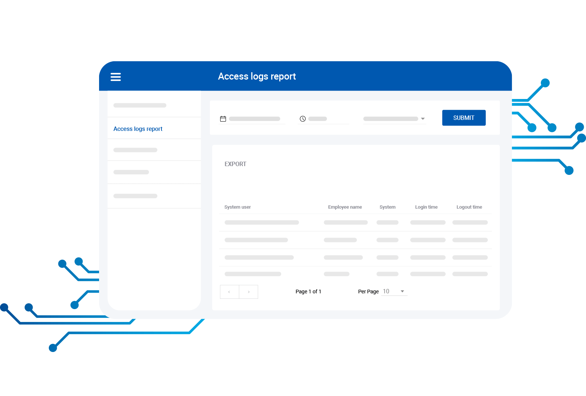Open the Per Page 10 dropdown
The width and height of the screenshot is (586, 396).
pos(394,291)
